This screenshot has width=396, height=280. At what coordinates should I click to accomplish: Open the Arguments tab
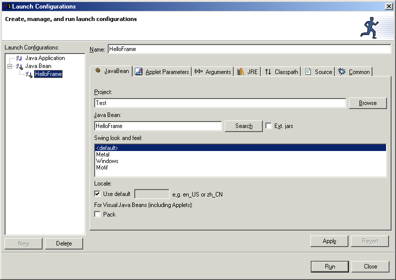click(x=213, y=72)
